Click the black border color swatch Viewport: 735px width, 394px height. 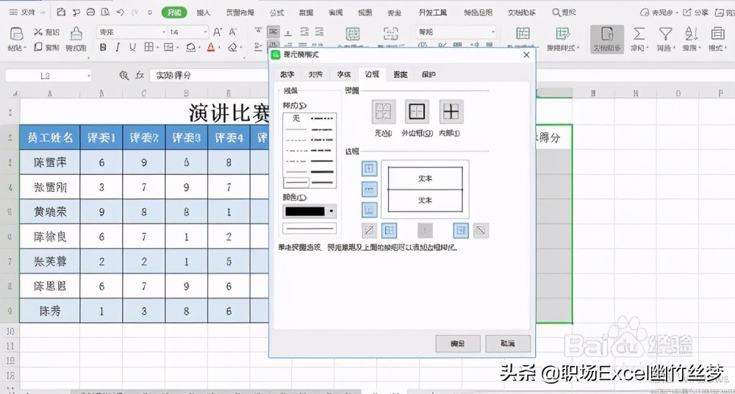pyautogui.click(x=305, y=212)
